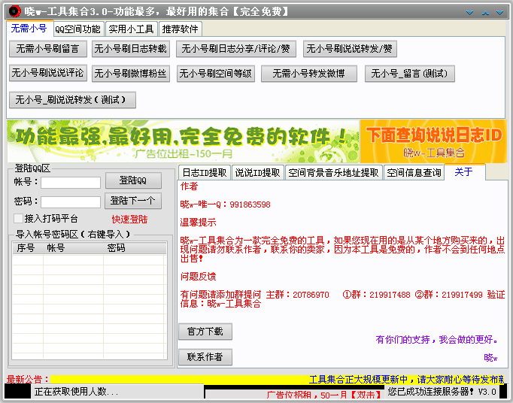Viewport: 513px width, 403px height.
Task: Click the 登陆下一个 button
Action: (x=132, y=201)
